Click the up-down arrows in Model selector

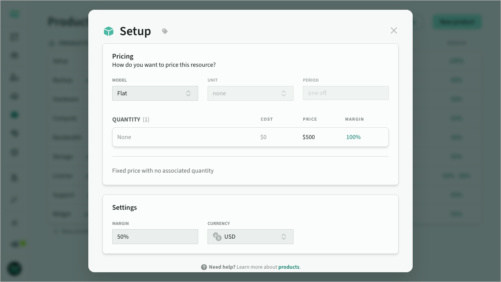click(x=188, y=93)
